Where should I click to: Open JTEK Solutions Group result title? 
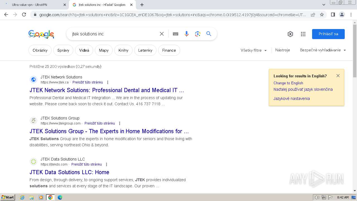click(x=109, y=131)
